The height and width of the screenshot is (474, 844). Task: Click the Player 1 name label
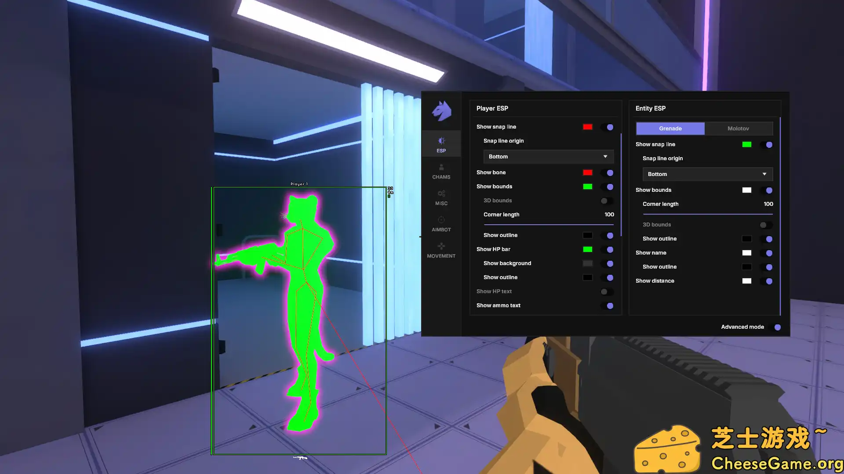[x=299, y=184]
